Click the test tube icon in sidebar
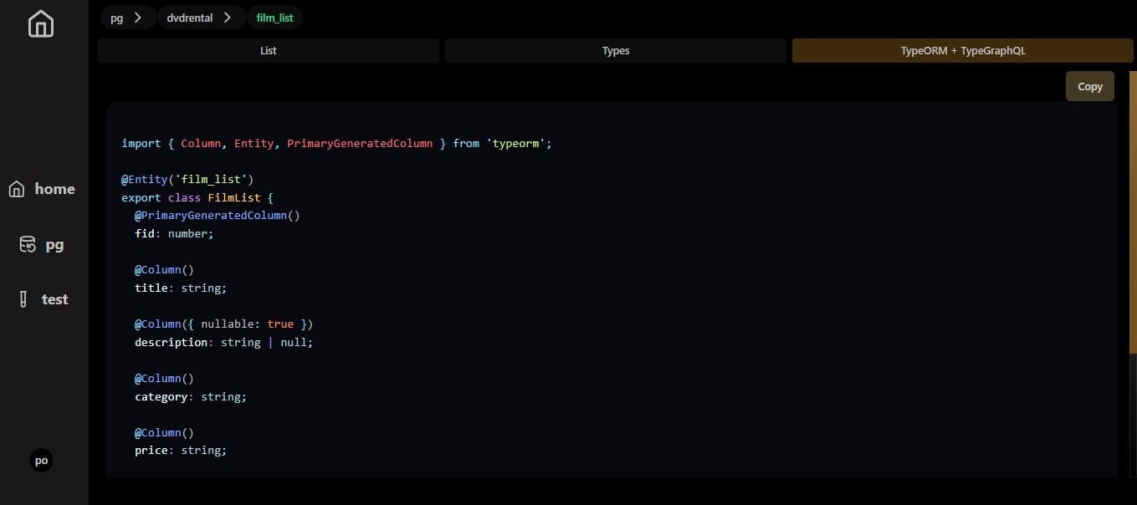The image size is (1137, 505). 23,299
